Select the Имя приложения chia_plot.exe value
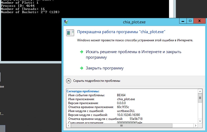 click(x=126, y=99)
